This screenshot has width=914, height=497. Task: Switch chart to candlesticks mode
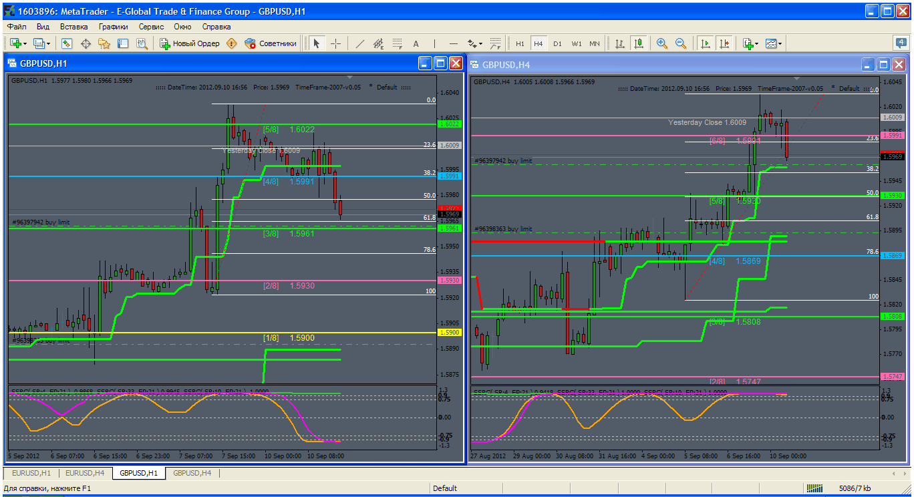[x=639, y=43]
